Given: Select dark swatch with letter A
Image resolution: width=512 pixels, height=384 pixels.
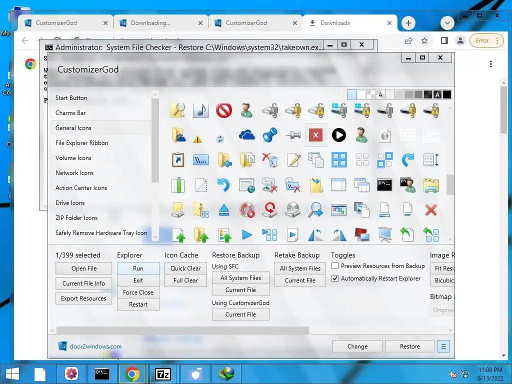Looking at the screenshot, I should (x=437, y=94).
